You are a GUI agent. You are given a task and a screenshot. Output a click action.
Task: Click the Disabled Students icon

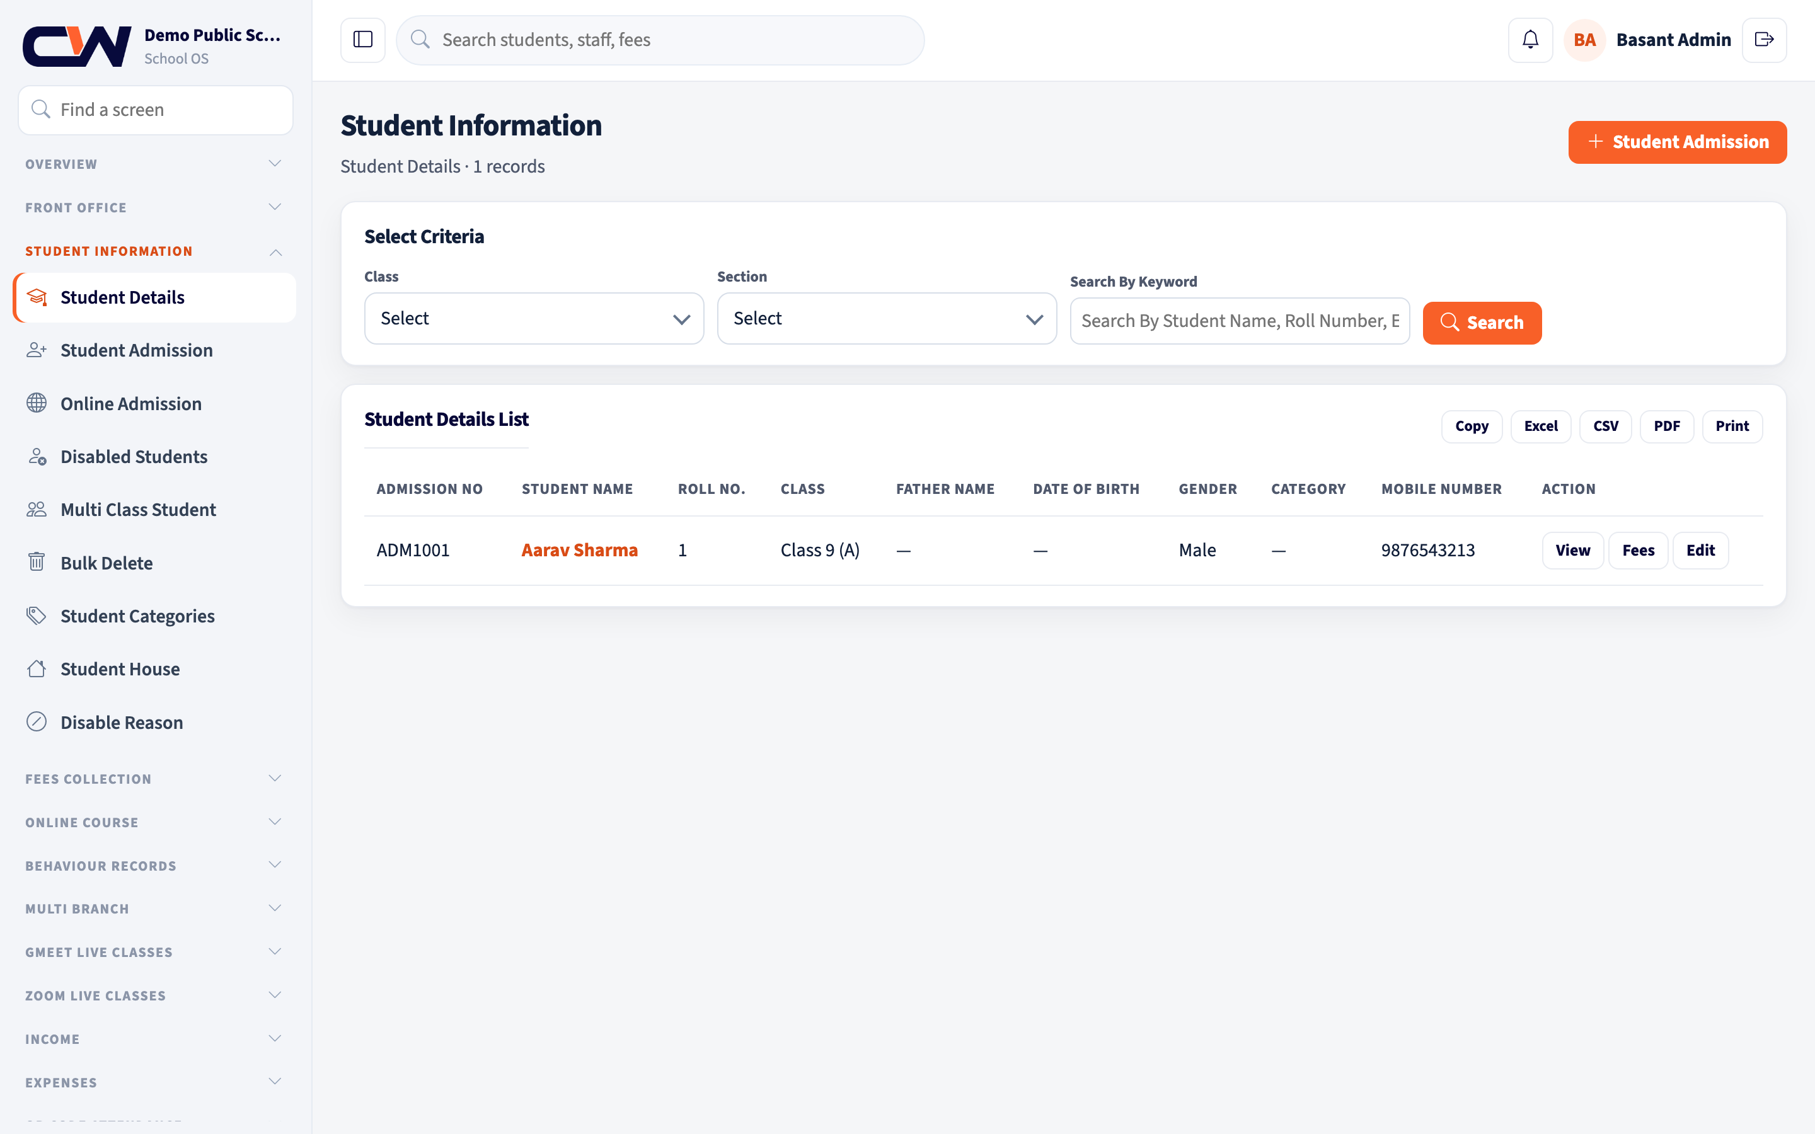point(37,457)
